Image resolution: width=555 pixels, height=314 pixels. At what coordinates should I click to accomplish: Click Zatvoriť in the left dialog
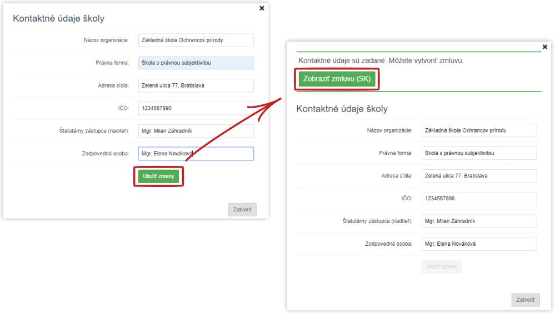(x=242, y=209)
